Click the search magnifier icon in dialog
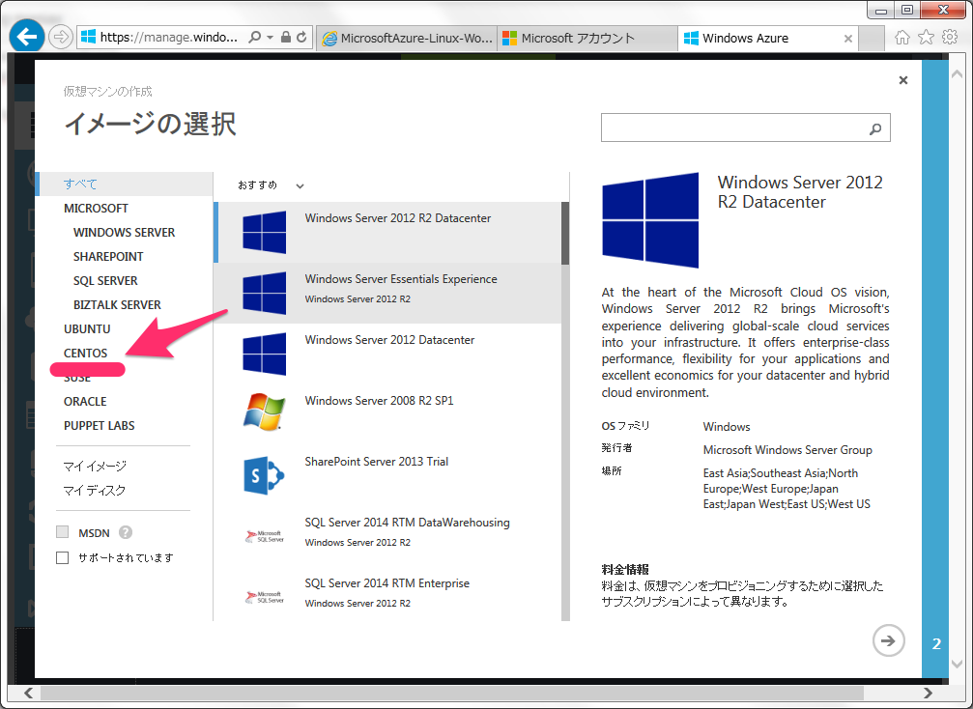 click(x=875, y=128)
